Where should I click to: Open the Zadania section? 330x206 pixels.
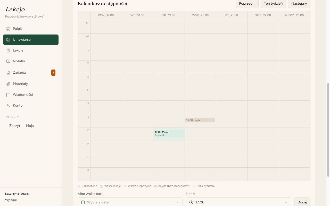[31, 73]
